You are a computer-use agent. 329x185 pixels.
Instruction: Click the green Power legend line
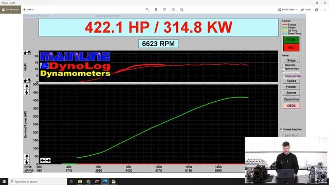[x=285, y=28]
